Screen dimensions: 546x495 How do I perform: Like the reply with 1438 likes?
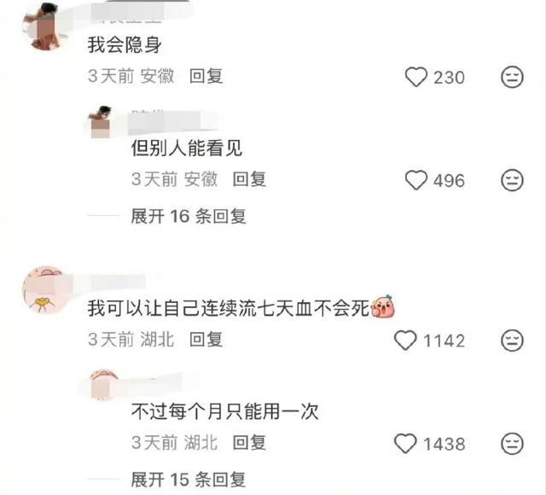pyautogui.click(x=405, y=444)
